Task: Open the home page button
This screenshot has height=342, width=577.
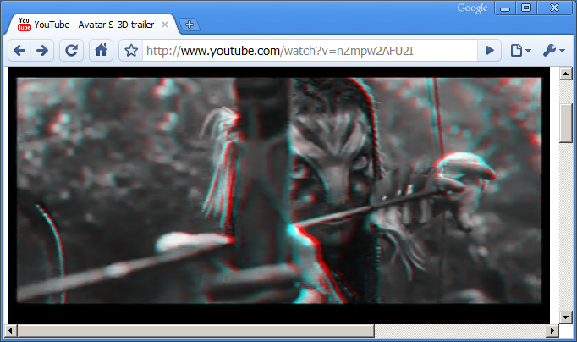Action: click(x=101, y=51)
